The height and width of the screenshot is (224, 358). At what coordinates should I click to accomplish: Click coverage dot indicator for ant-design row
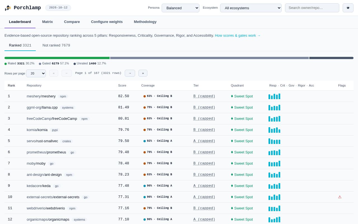click(145, 175)
